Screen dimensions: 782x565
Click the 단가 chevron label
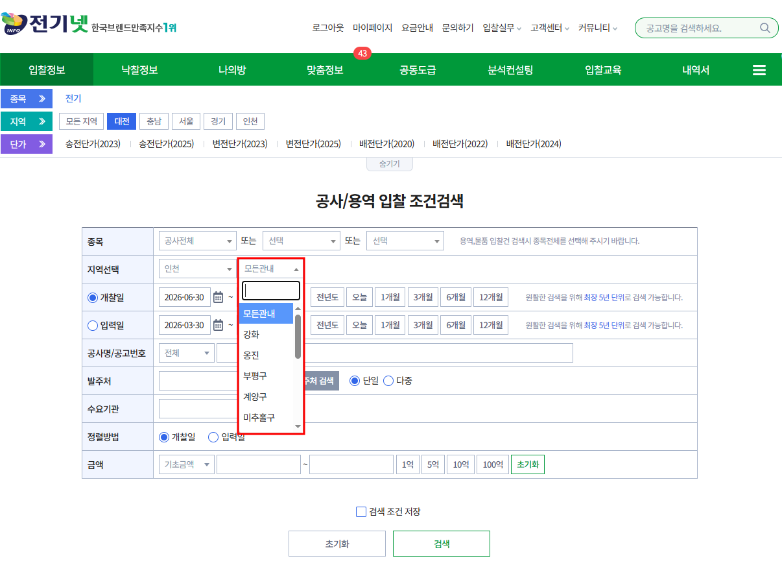click(27, 144)
